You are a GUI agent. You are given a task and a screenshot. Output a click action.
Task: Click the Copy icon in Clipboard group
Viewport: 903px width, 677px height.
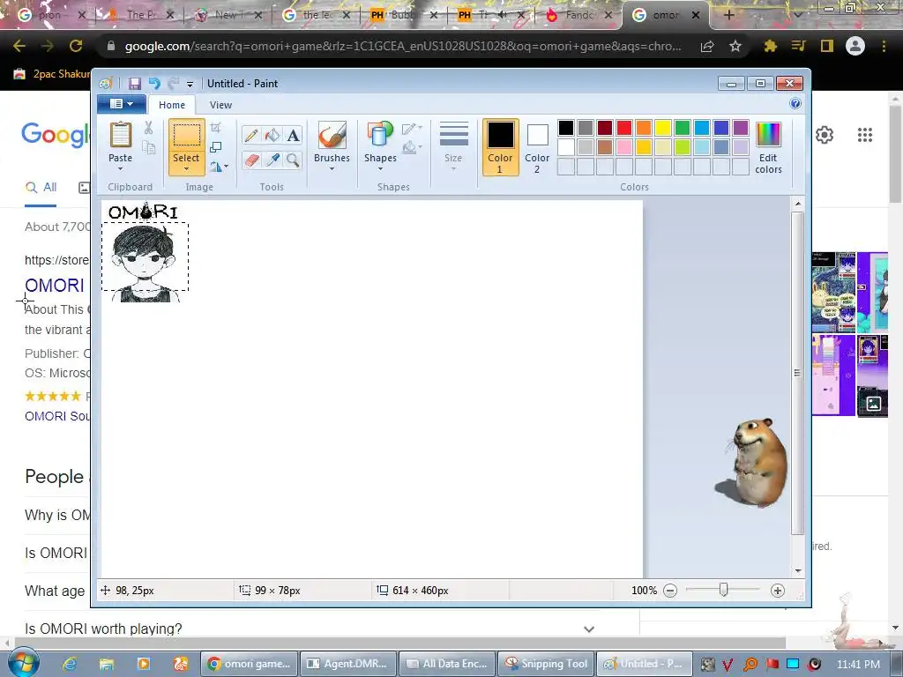coord(148,148)
